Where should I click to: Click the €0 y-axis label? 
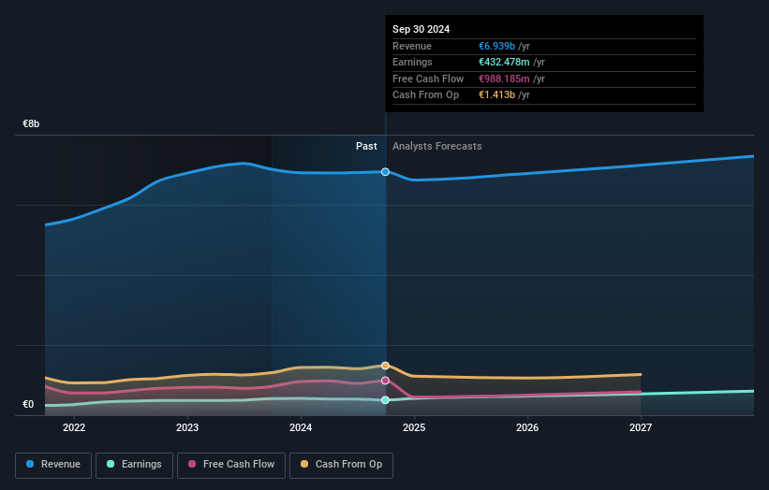pos(28,404)
